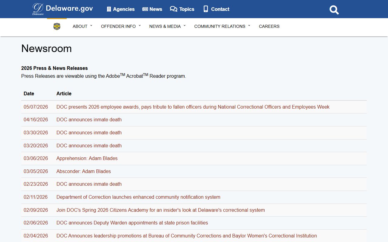Open the Contact link label in the top bar
Screen dimensions: 388x242
tap(220, 9)
